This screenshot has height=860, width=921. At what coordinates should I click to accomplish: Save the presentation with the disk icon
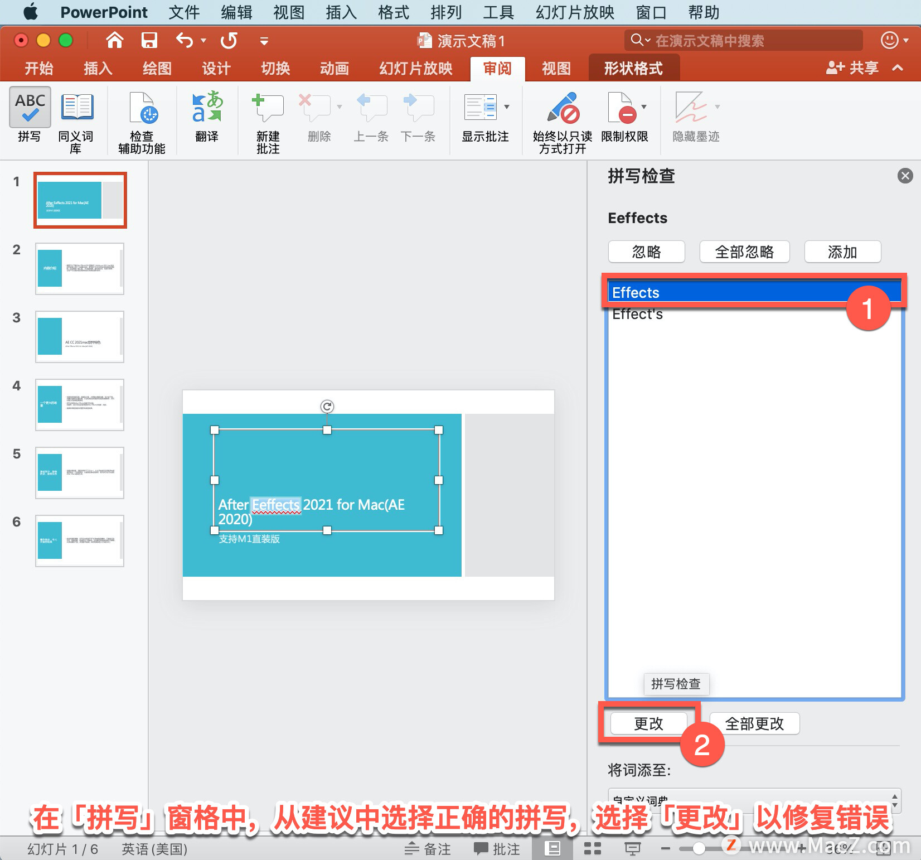tap(149, 40)
